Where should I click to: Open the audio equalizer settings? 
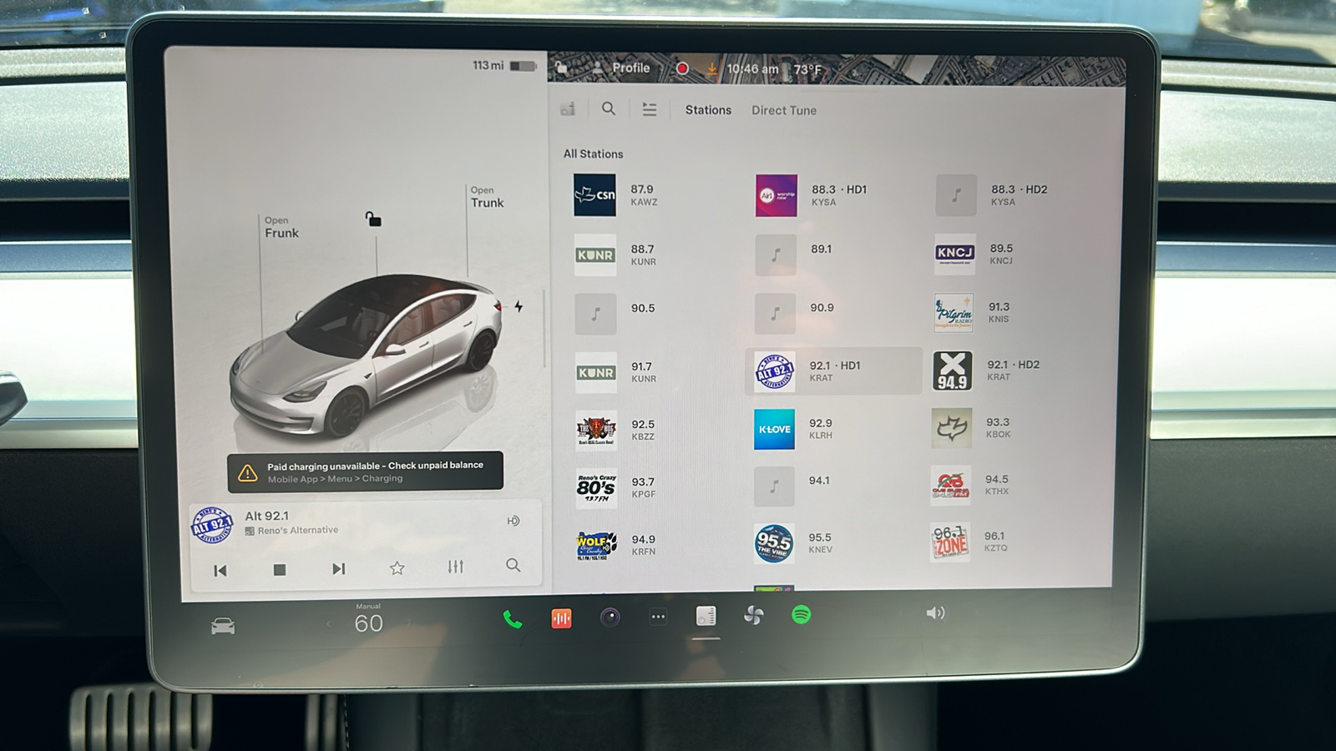pyautogui.click(x=455, y=567)
